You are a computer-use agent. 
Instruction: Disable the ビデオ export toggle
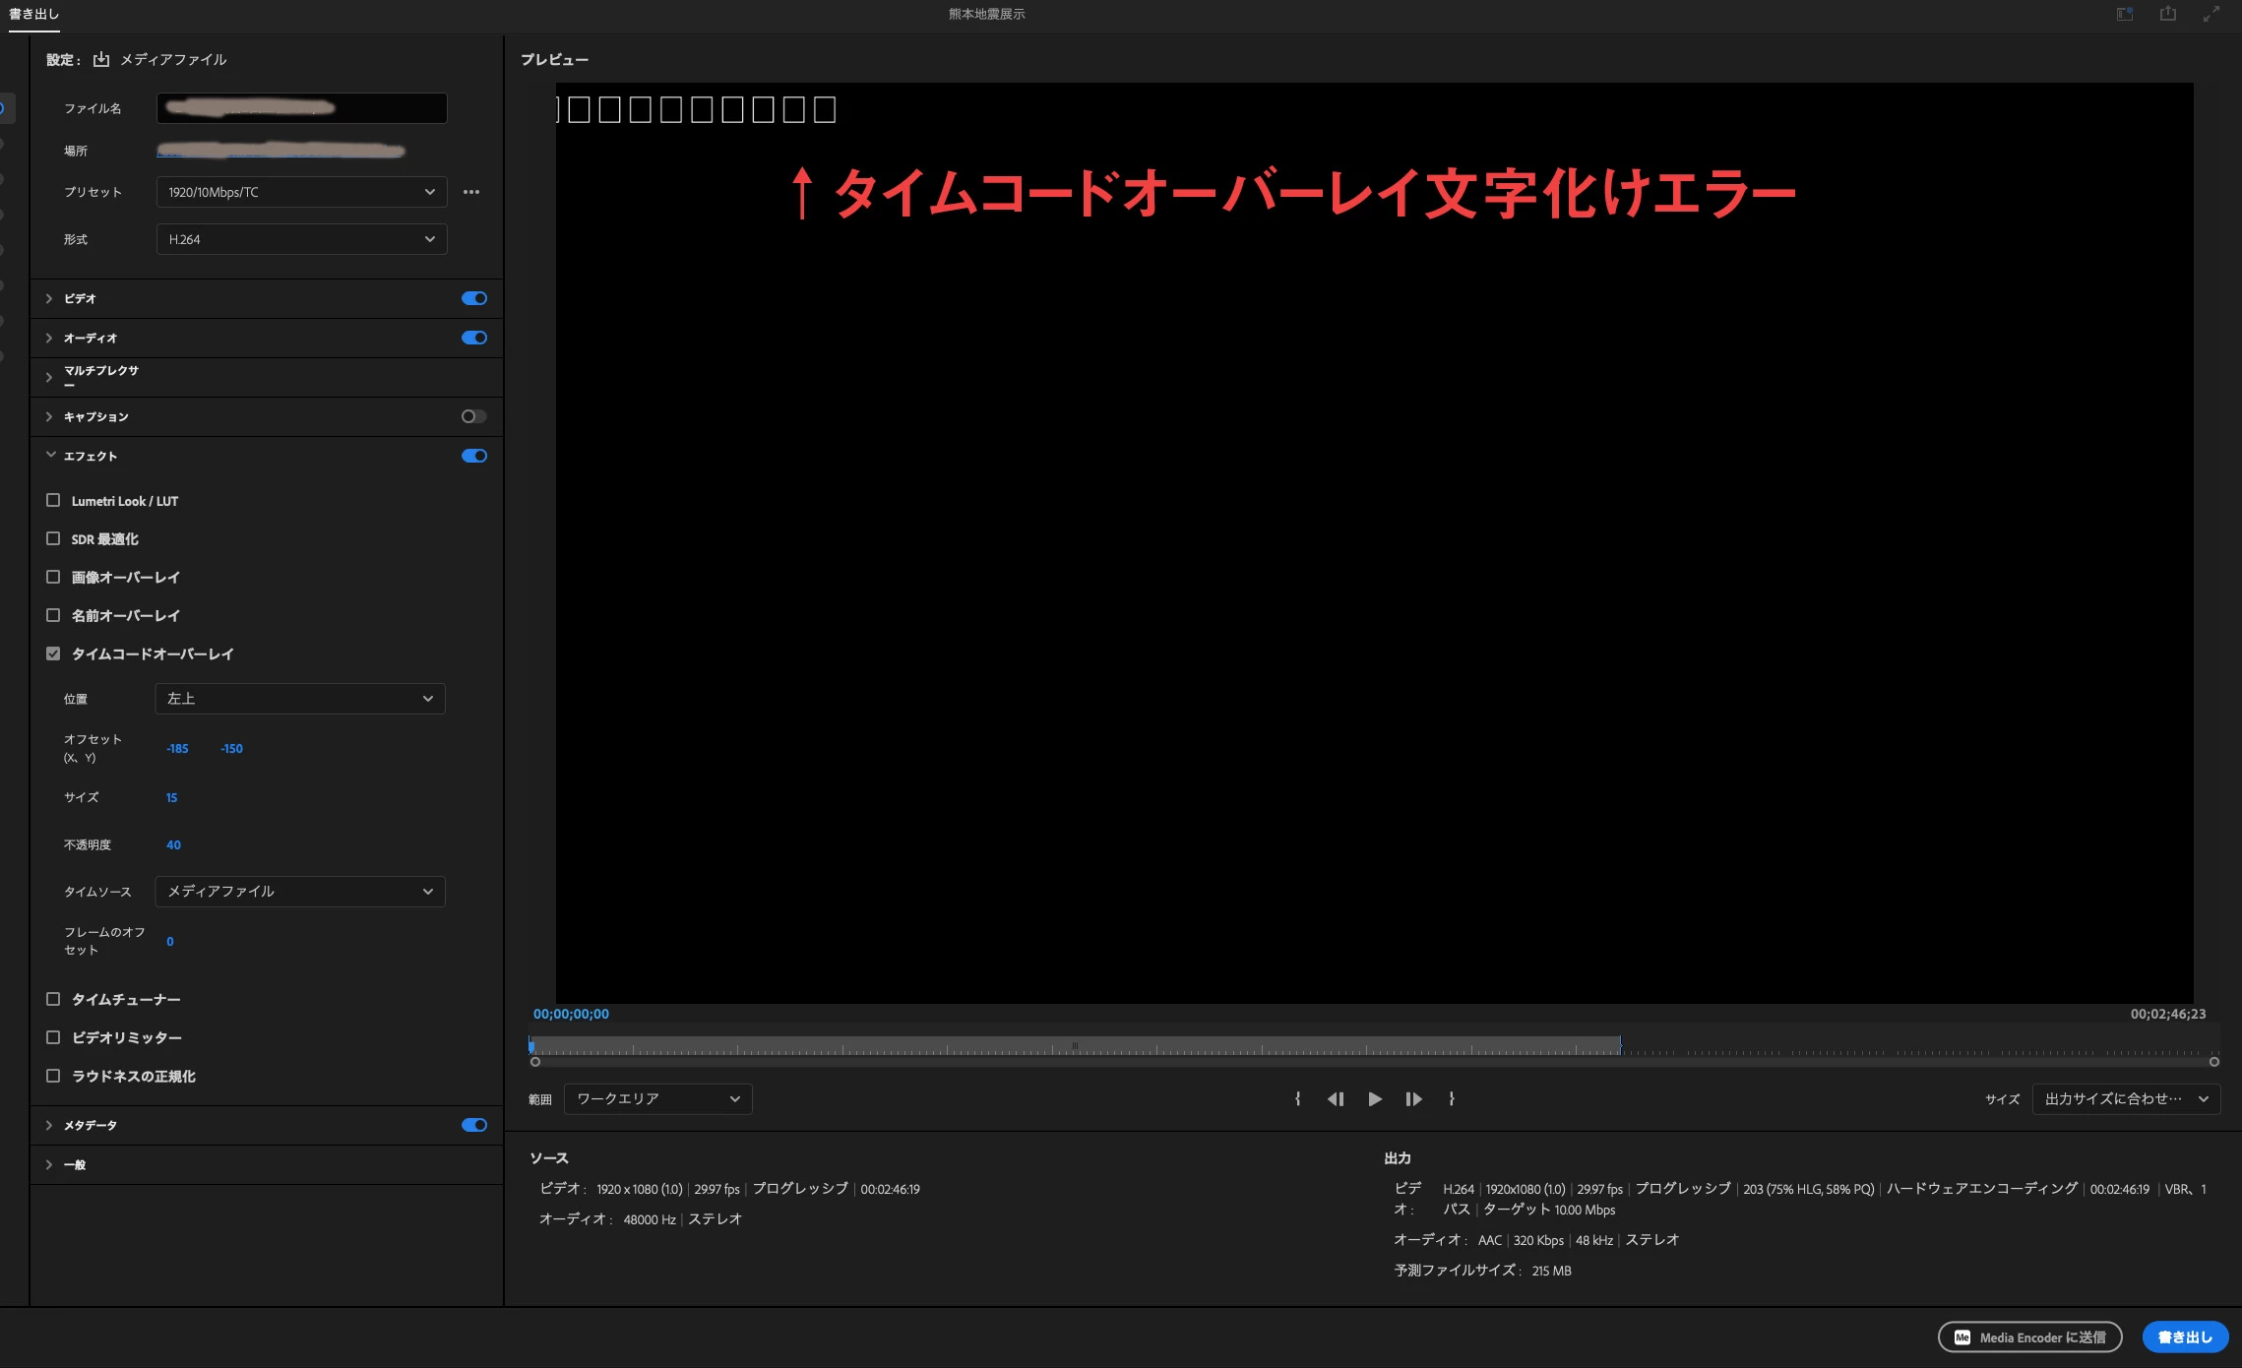[473, 298]
